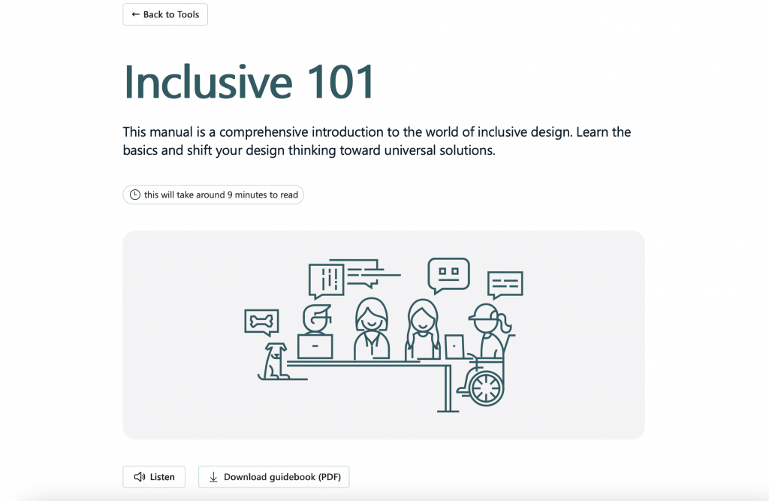This screenshot has height=501, width=769.
Task: Click the Listen label on the audio button
Action: [x=162, y=477]
